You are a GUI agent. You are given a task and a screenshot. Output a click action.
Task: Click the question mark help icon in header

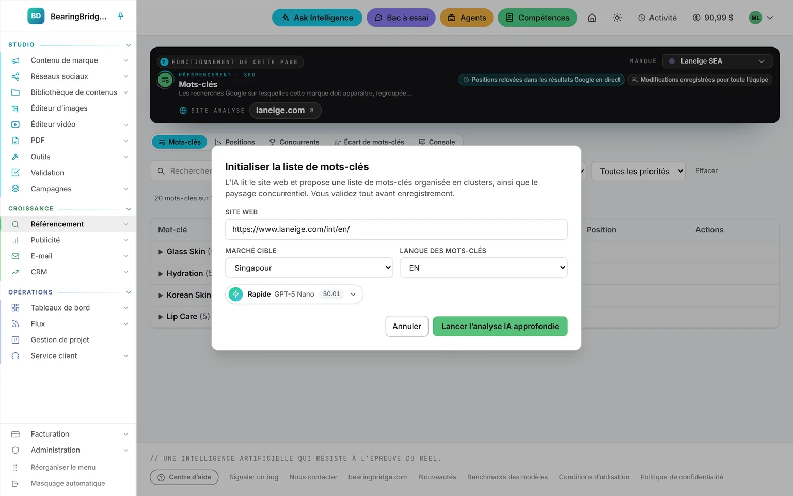click(x=164, y=62)
